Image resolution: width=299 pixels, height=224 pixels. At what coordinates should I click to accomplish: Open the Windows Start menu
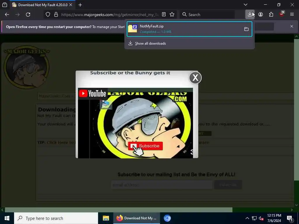(x=7, y=218)
